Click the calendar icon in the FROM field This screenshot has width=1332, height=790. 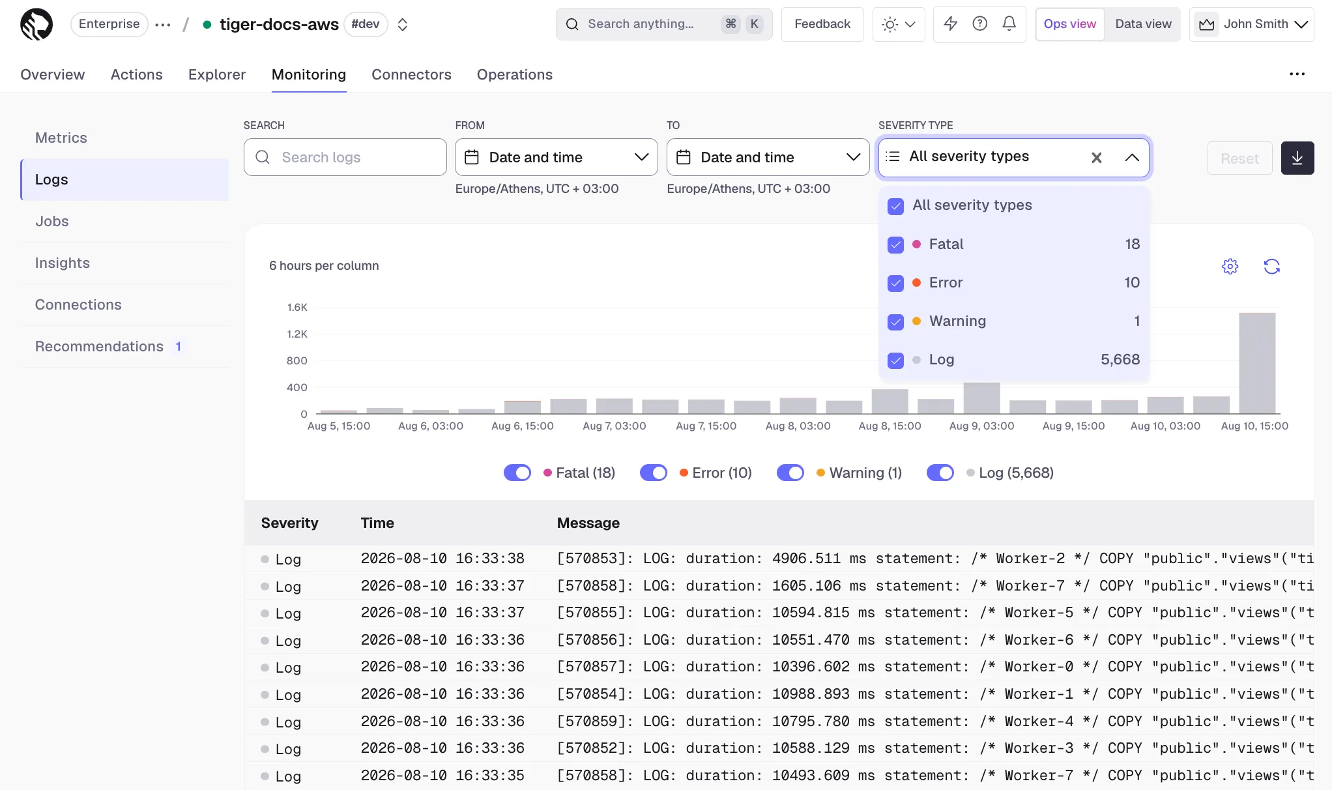pos(472,157)
